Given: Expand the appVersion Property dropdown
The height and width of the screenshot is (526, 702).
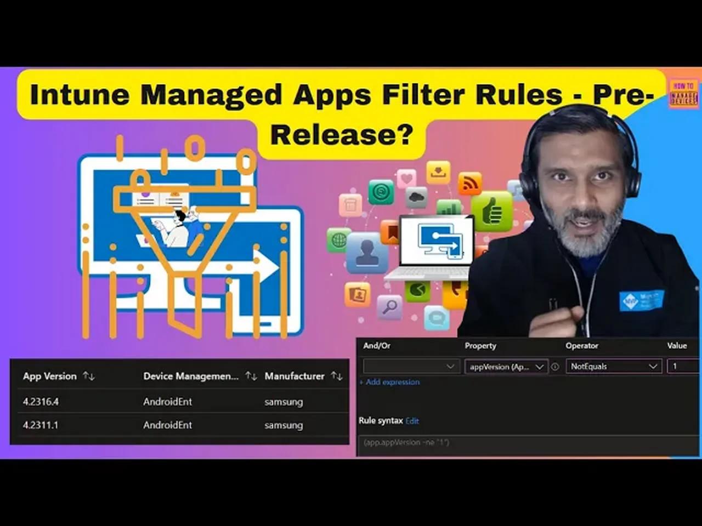Looking at the screenshot, I should (505, 366).
